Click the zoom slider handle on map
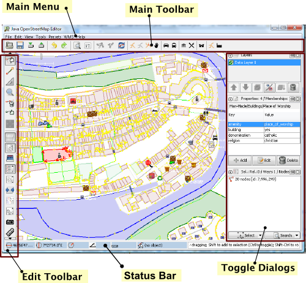The width and height of the screenshot is (306, 283). point(42,56)
